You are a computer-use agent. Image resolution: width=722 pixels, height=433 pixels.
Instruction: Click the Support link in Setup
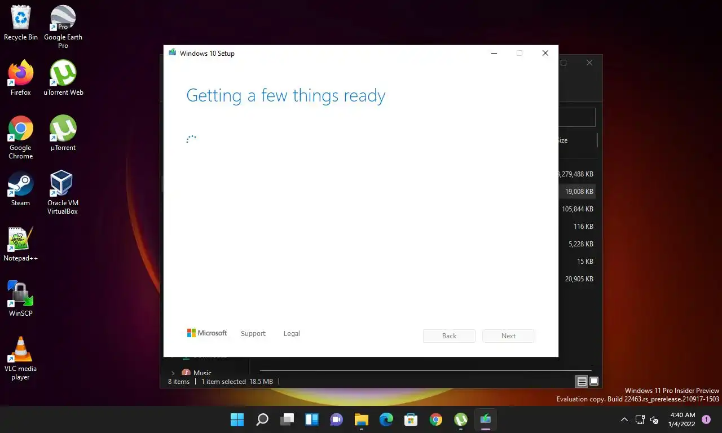[253, 334]
